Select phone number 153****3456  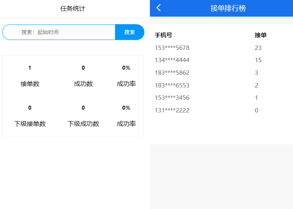pyautogui.click(x=172, y=98)
